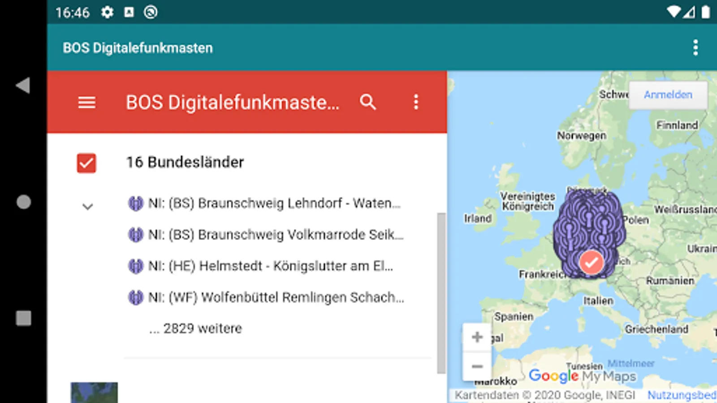Click settings gear in status bar
Viewport: 717px width, 403px height.
tap(107, 12)
